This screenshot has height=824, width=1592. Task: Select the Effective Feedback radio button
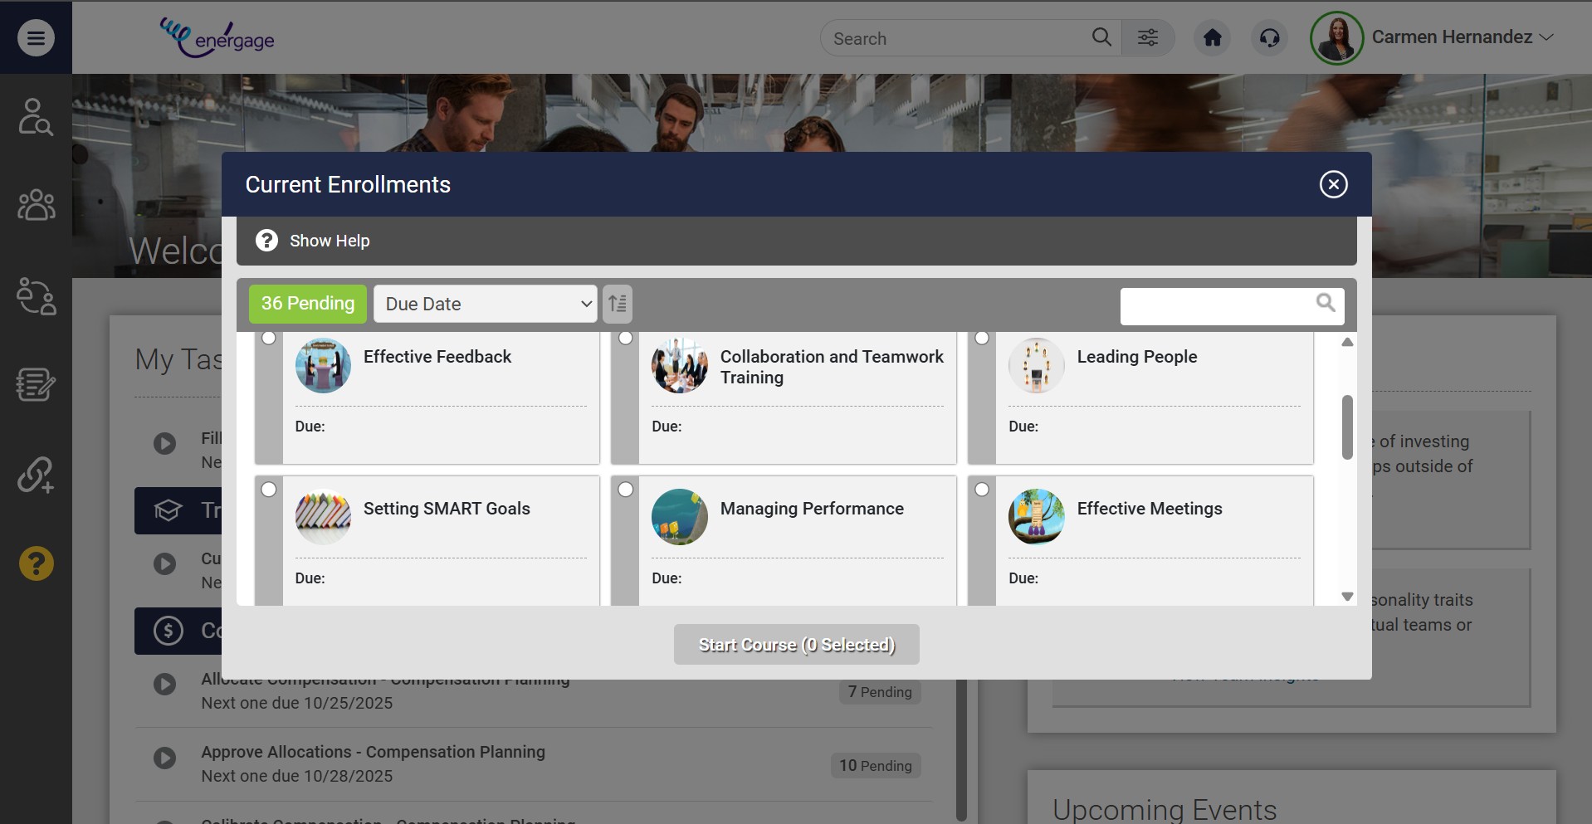269,338
